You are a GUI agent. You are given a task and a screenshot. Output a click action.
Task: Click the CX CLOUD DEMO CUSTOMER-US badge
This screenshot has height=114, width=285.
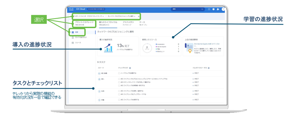pyautogui.click(x=96, y=9)
